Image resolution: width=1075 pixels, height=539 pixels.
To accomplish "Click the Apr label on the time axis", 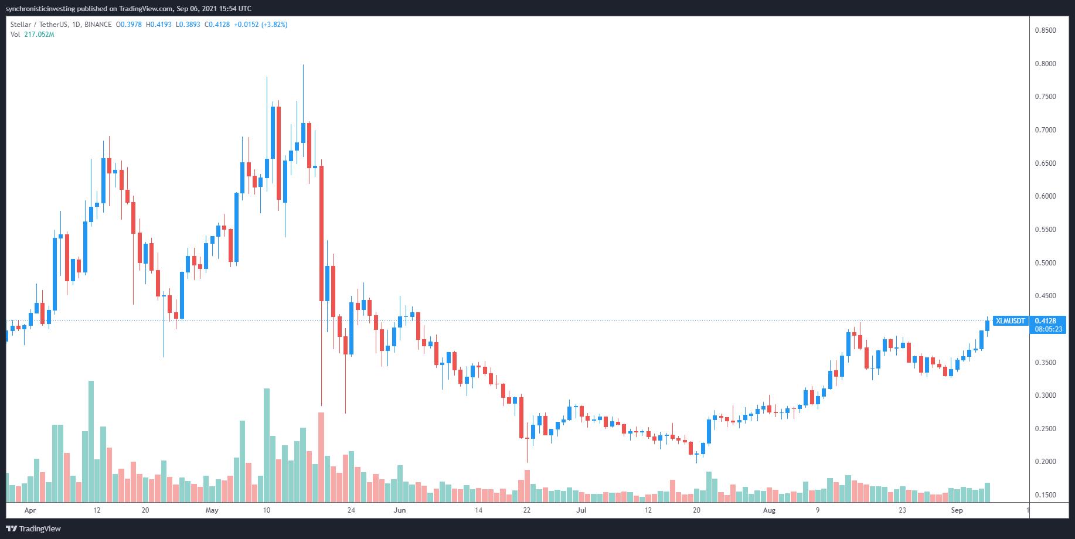I will 30,510.
